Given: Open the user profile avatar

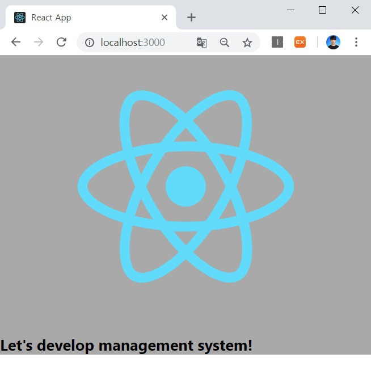Looking at the screenshot, I should 333,42.
